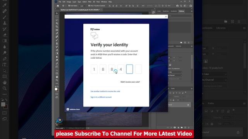Screen dimensions: 248x139
Task: Open the Search icon in options bar
Action: pos(181,6)
